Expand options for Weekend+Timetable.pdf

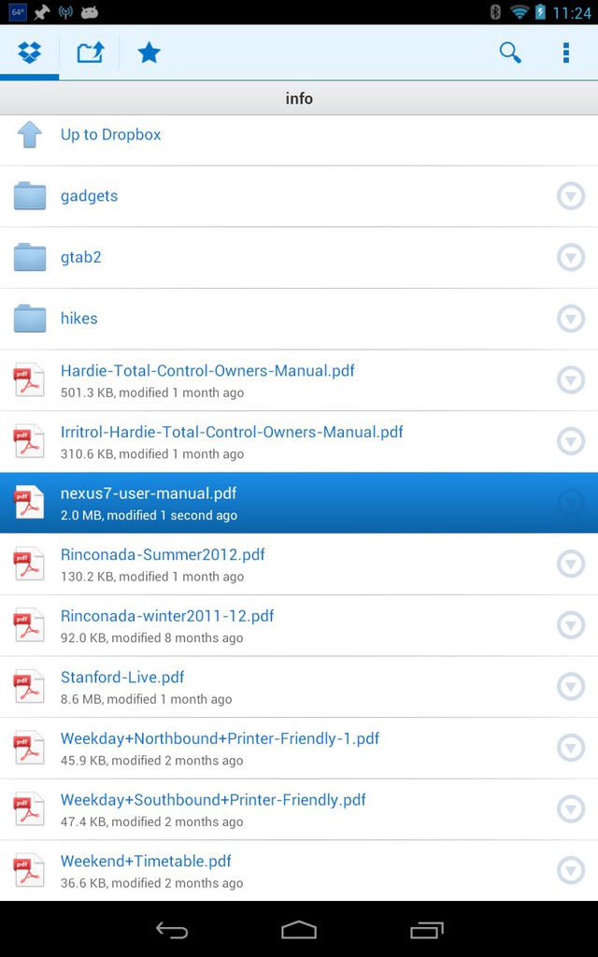[x=571, y=870]
